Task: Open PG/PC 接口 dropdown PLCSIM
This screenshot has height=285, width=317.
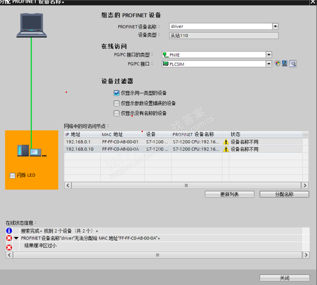Action: [x=269, y=64]
